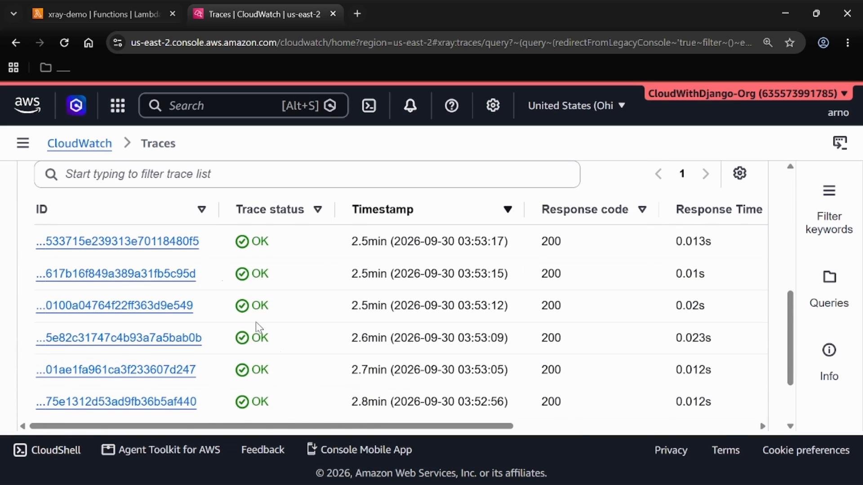
Task: Open trace ...617b16f849a389a31fb5c95d
Action: tap(116, 273)
